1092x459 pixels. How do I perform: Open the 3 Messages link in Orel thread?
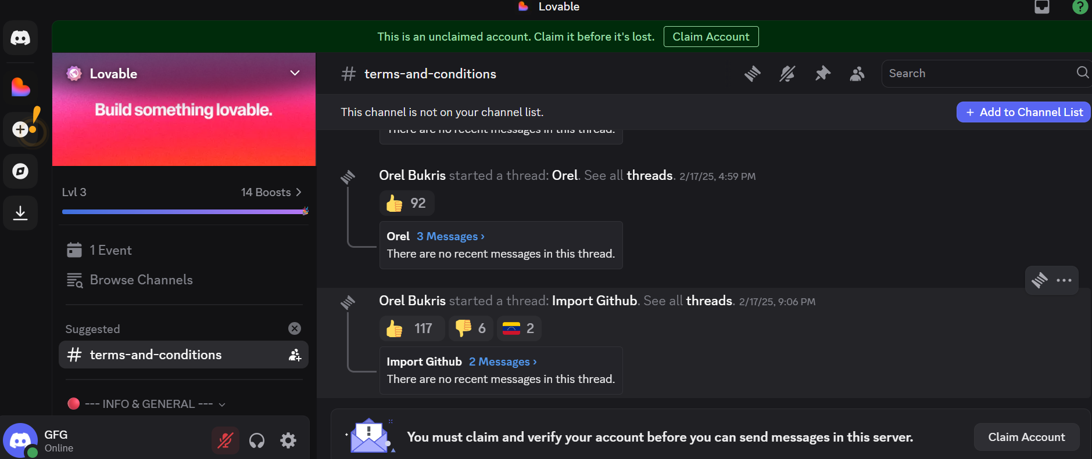click(450, 236)
